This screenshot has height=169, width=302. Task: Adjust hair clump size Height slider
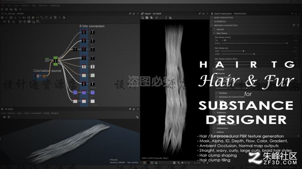254,54
